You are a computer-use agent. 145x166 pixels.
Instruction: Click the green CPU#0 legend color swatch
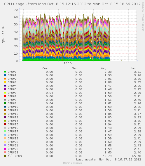(x=5, y=72)
